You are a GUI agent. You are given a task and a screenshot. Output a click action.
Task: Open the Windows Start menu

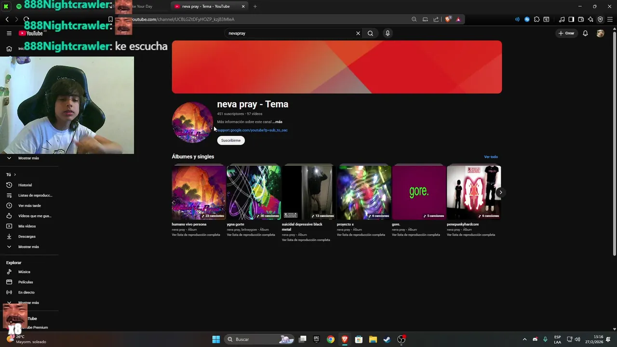pos(216,339)
